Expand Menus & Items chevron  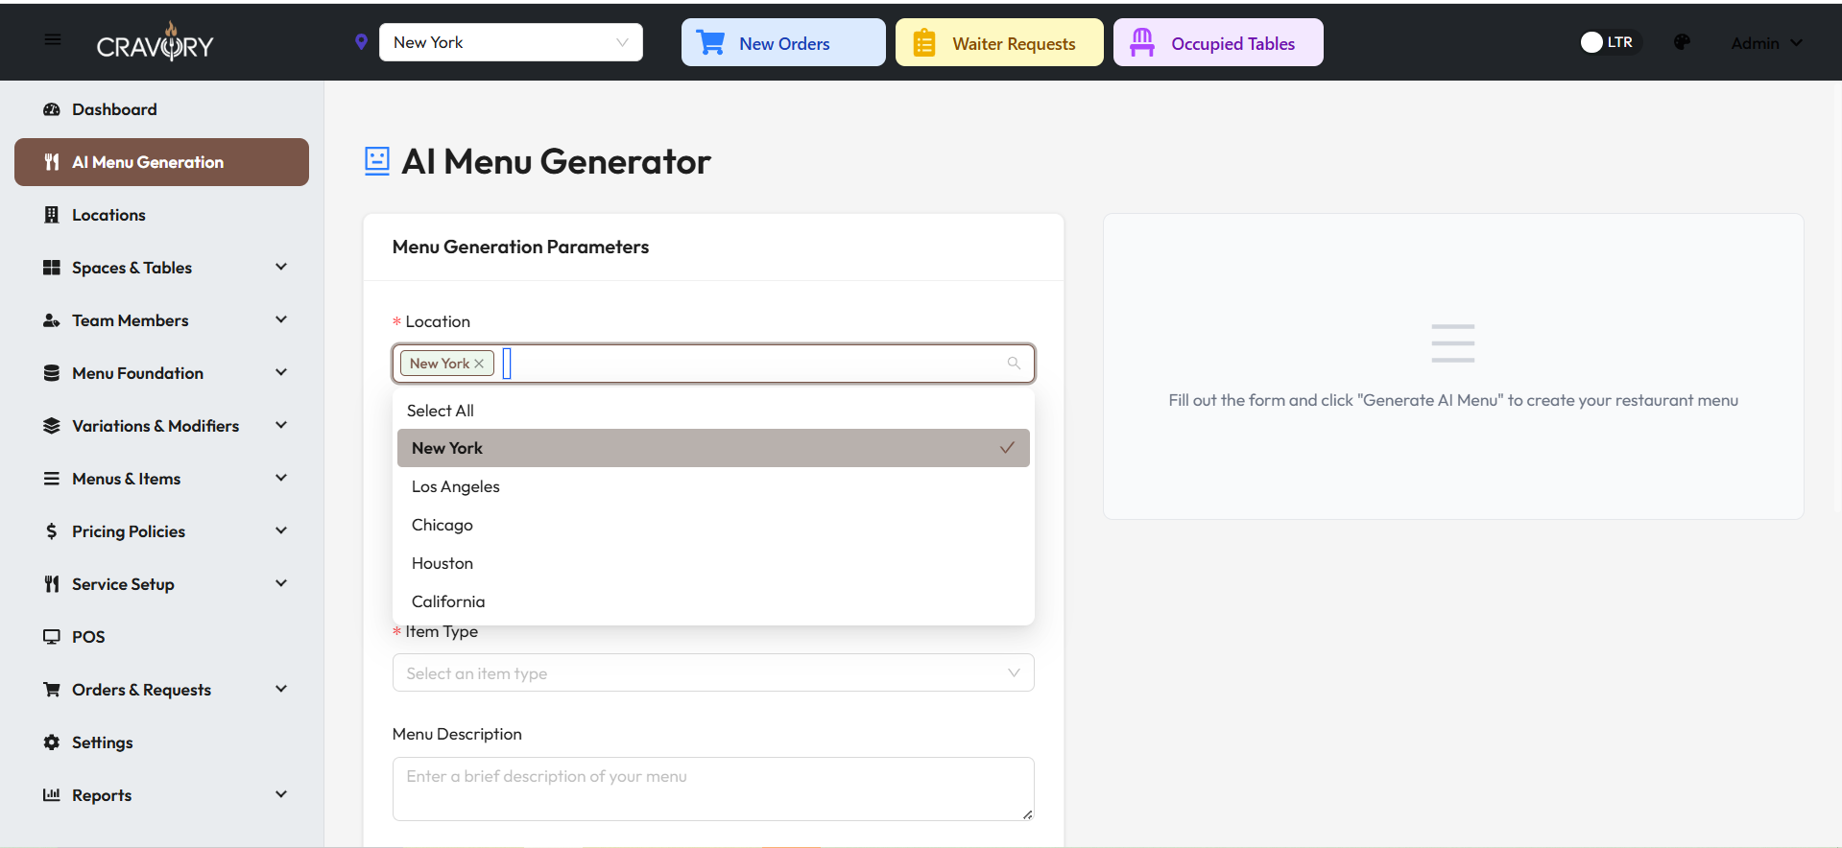tap(281, 478)
